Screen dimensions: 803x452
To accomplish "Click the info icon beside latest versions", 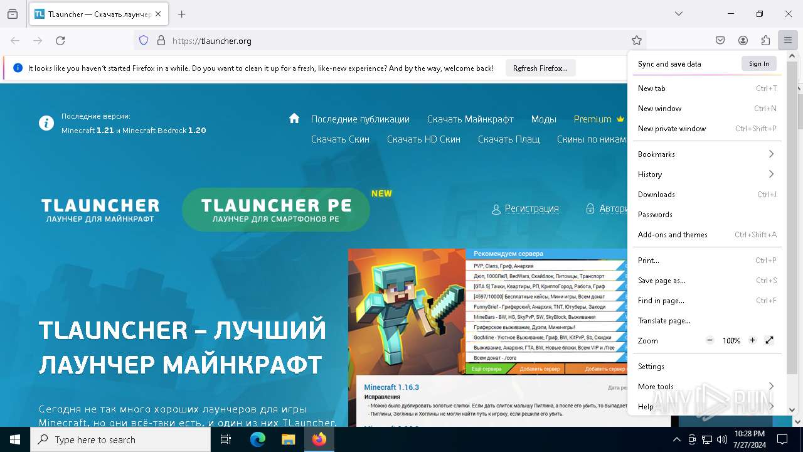I will pyautogui.click(x=46, y=123).
